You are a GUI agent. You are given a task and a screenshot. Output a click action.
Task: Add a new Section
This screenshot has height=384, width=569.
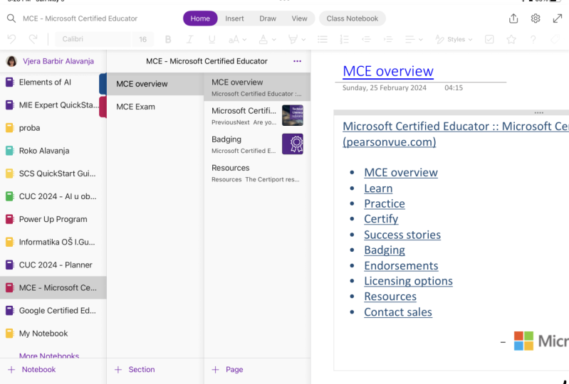pyautogui.click(x=135, y=370)
